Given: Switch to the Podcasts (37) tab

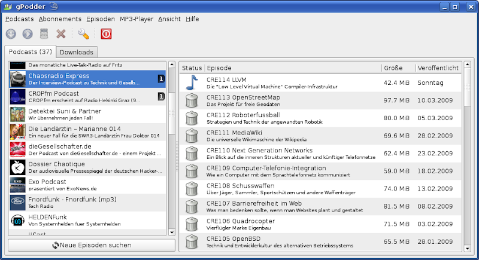Looking at the screenshot, I should (31, 52).
